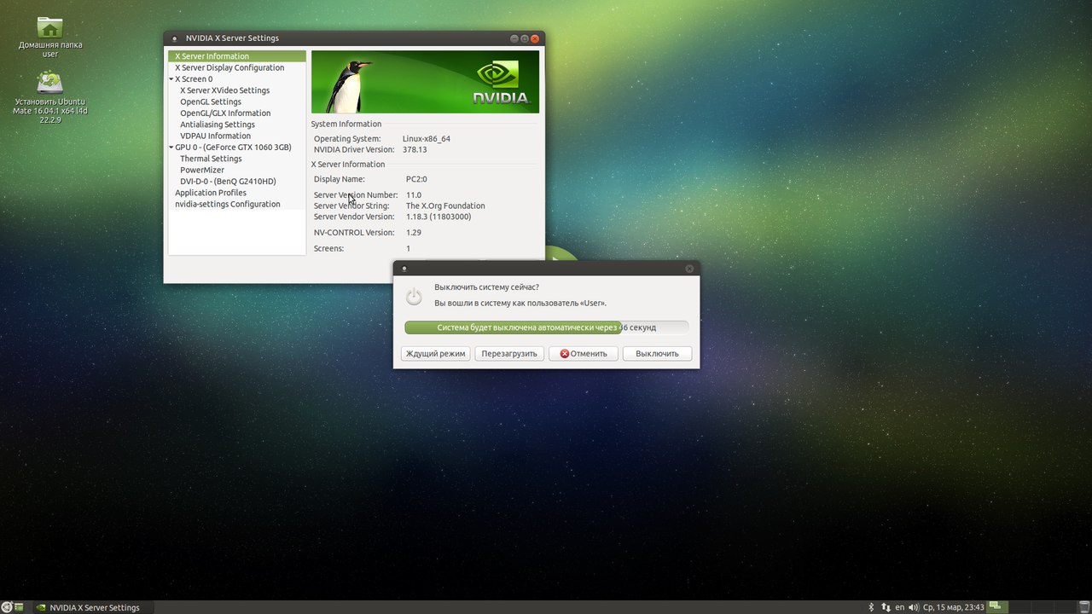1092x614 pixels.
Task: Click the shutdown dialog's window menu dot
Action: coord(404,269)
